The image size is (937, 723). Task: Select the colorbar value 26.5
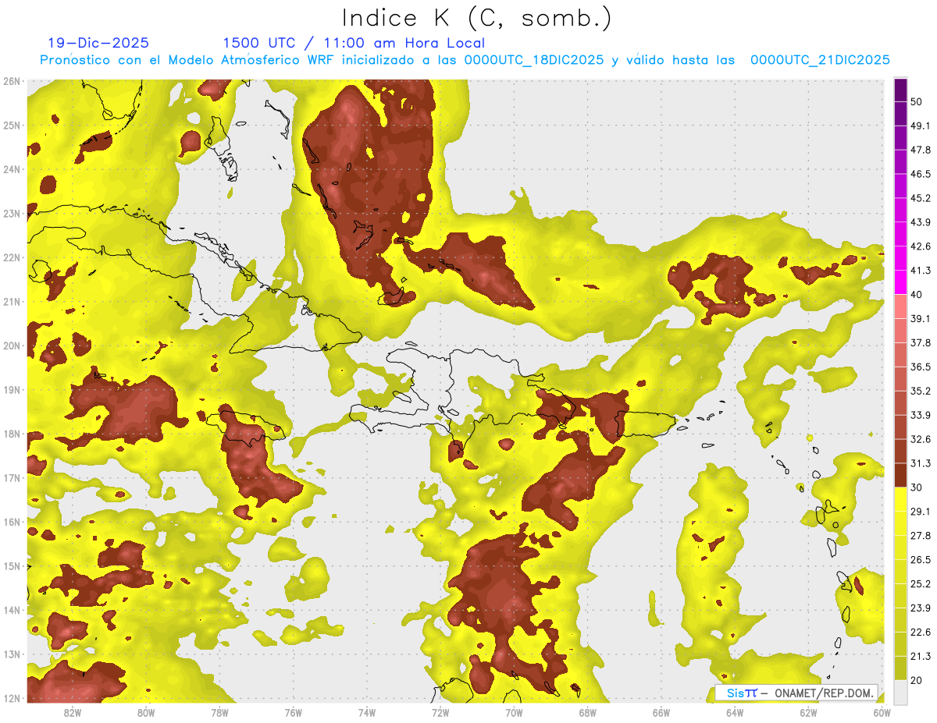click(x=920, y=560)
